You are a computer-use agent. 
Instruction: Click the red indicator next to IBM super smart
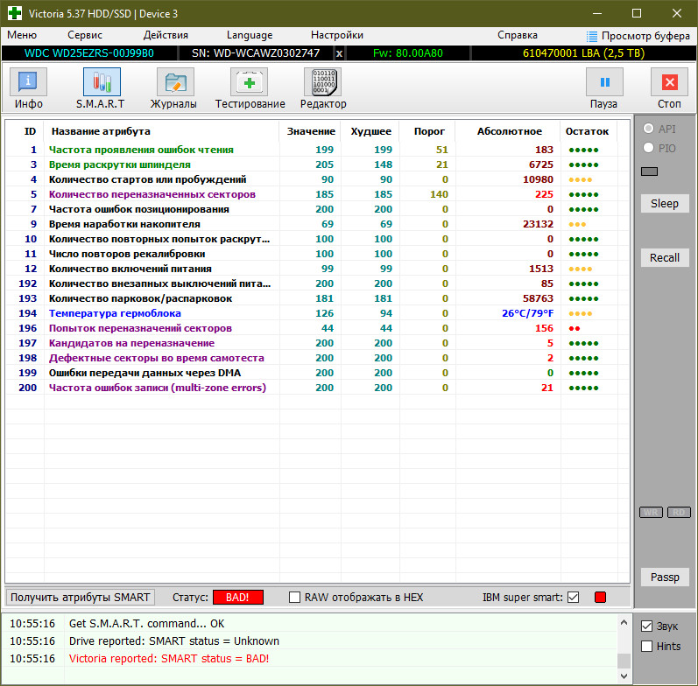coord(600,598)
